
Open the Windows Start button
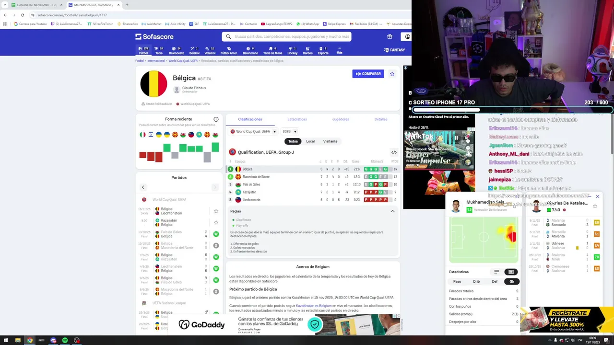click(6, 340)
